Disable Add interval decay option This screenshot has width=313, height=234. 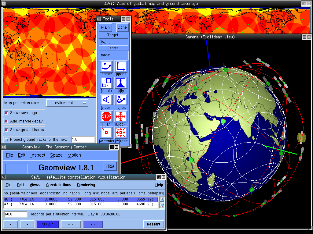[6, 121]
